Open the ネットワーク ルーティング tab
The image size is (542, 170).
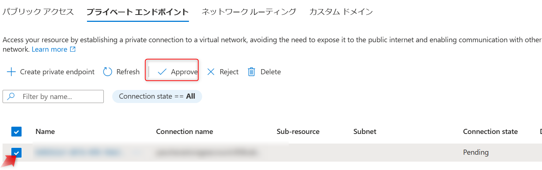[x=249, y=12]
